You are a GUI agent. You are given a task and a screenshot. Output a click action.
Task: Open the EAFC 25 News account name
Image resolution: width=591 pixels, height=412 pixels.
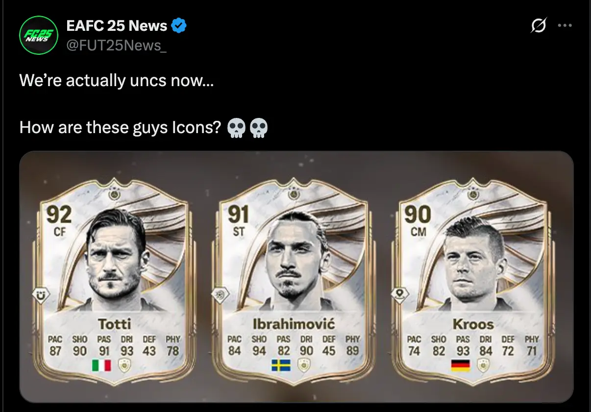(117, 25)
